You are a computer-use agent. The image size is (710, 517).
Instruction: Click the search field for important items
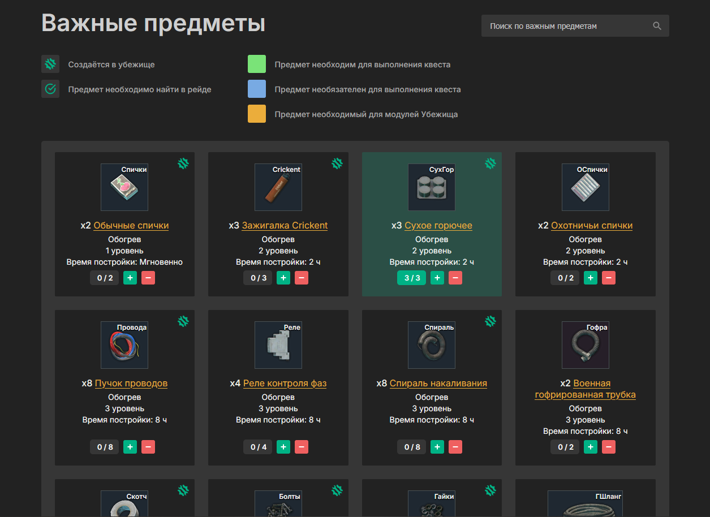(x=575, y=26)
